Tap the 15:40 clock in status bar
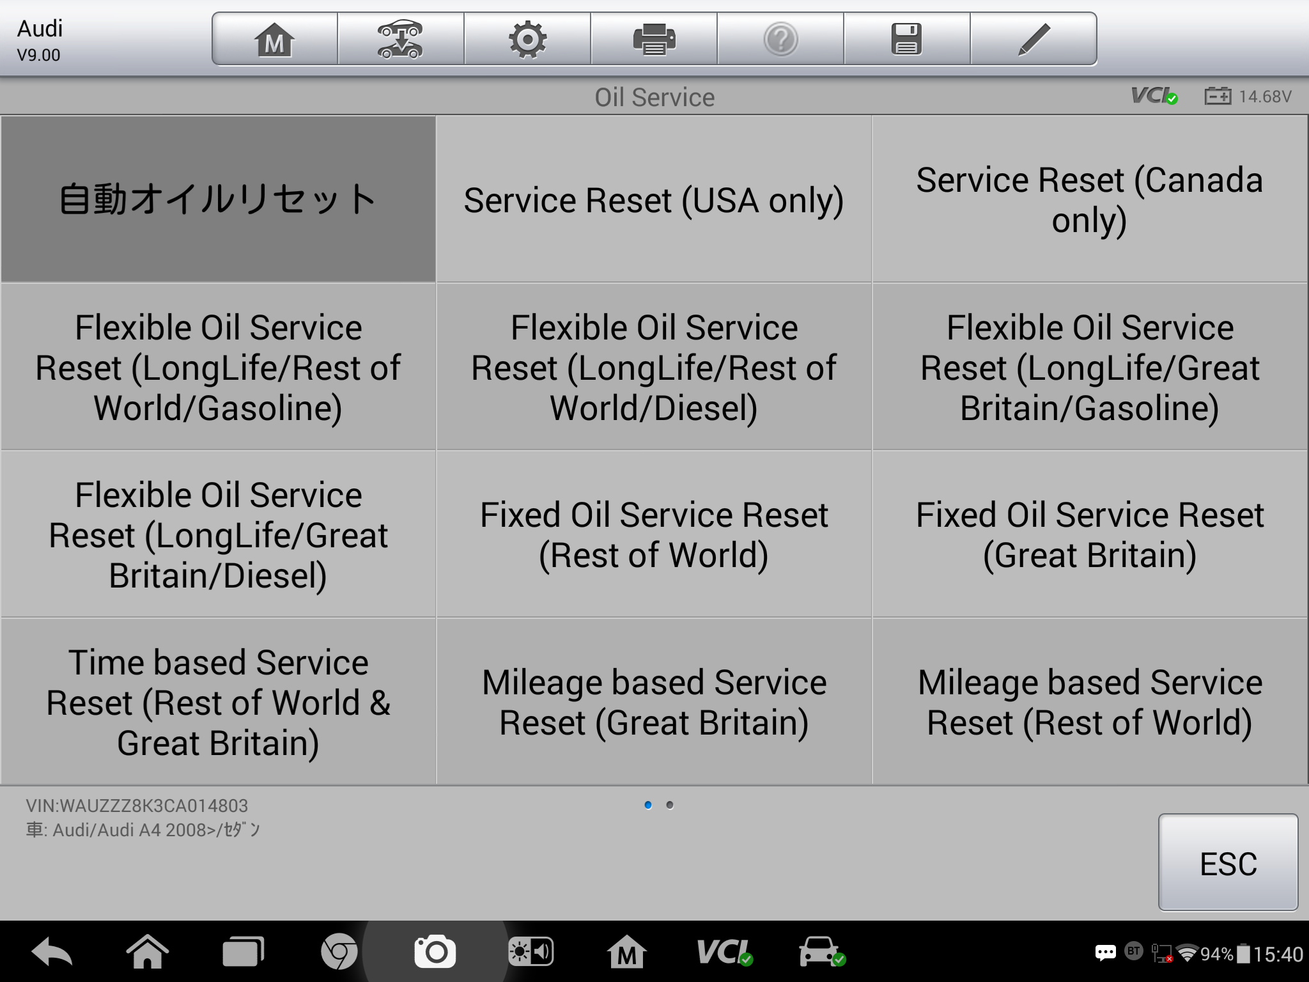This screenshot has width=1309, height=982. tap(1278, 954)
